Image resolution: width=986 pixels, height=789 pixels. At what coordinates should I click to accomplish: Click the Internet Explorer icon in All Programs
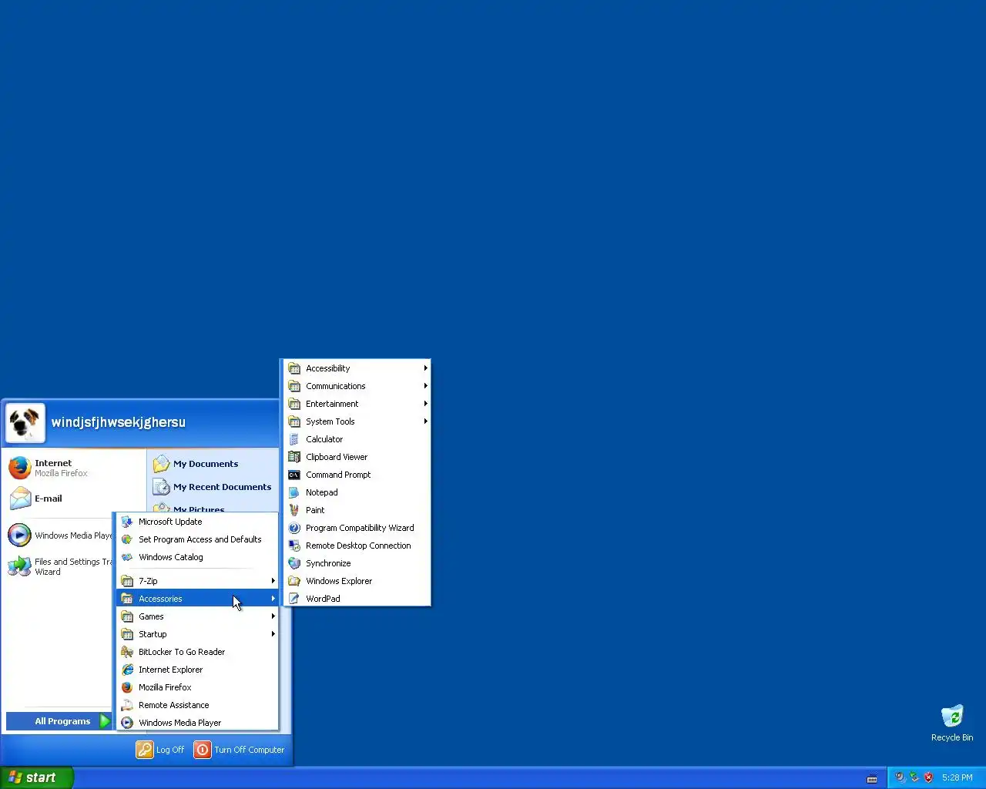point(127,670)
